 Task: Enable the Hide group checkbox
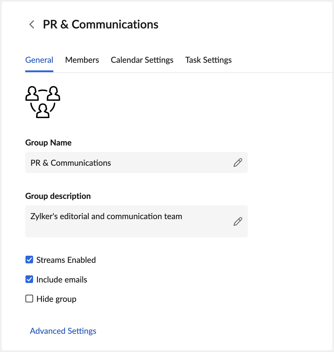[29, 299]
